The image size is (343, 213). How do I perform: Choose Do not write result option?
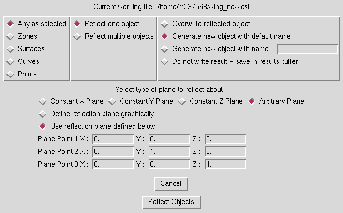coord(164,61)
